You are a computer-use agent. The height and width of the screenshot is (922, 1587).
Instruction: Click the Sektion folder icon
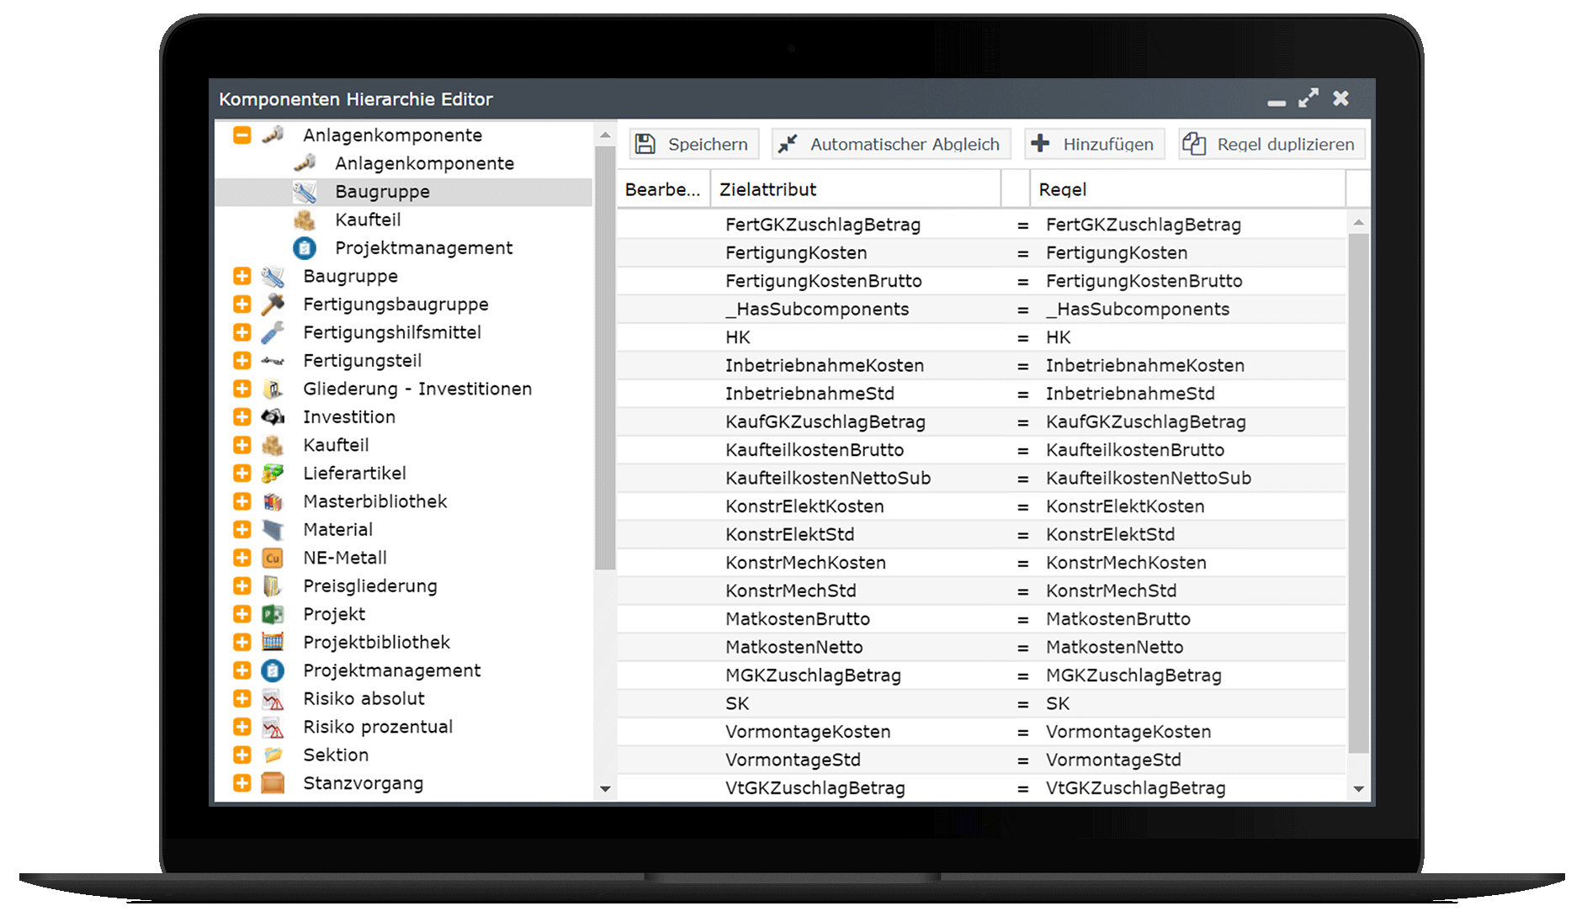(273, 755)
